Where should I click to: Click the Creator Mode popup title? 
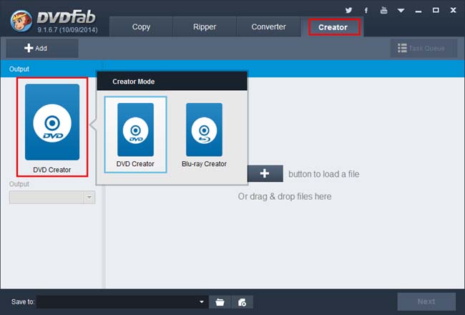point(134,82)
